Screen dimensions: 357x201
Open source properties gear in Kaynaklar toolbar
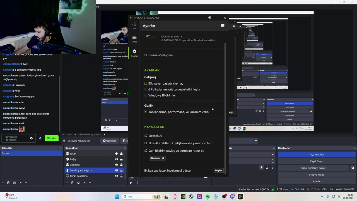pyautogui.click(x=78, y=183)
